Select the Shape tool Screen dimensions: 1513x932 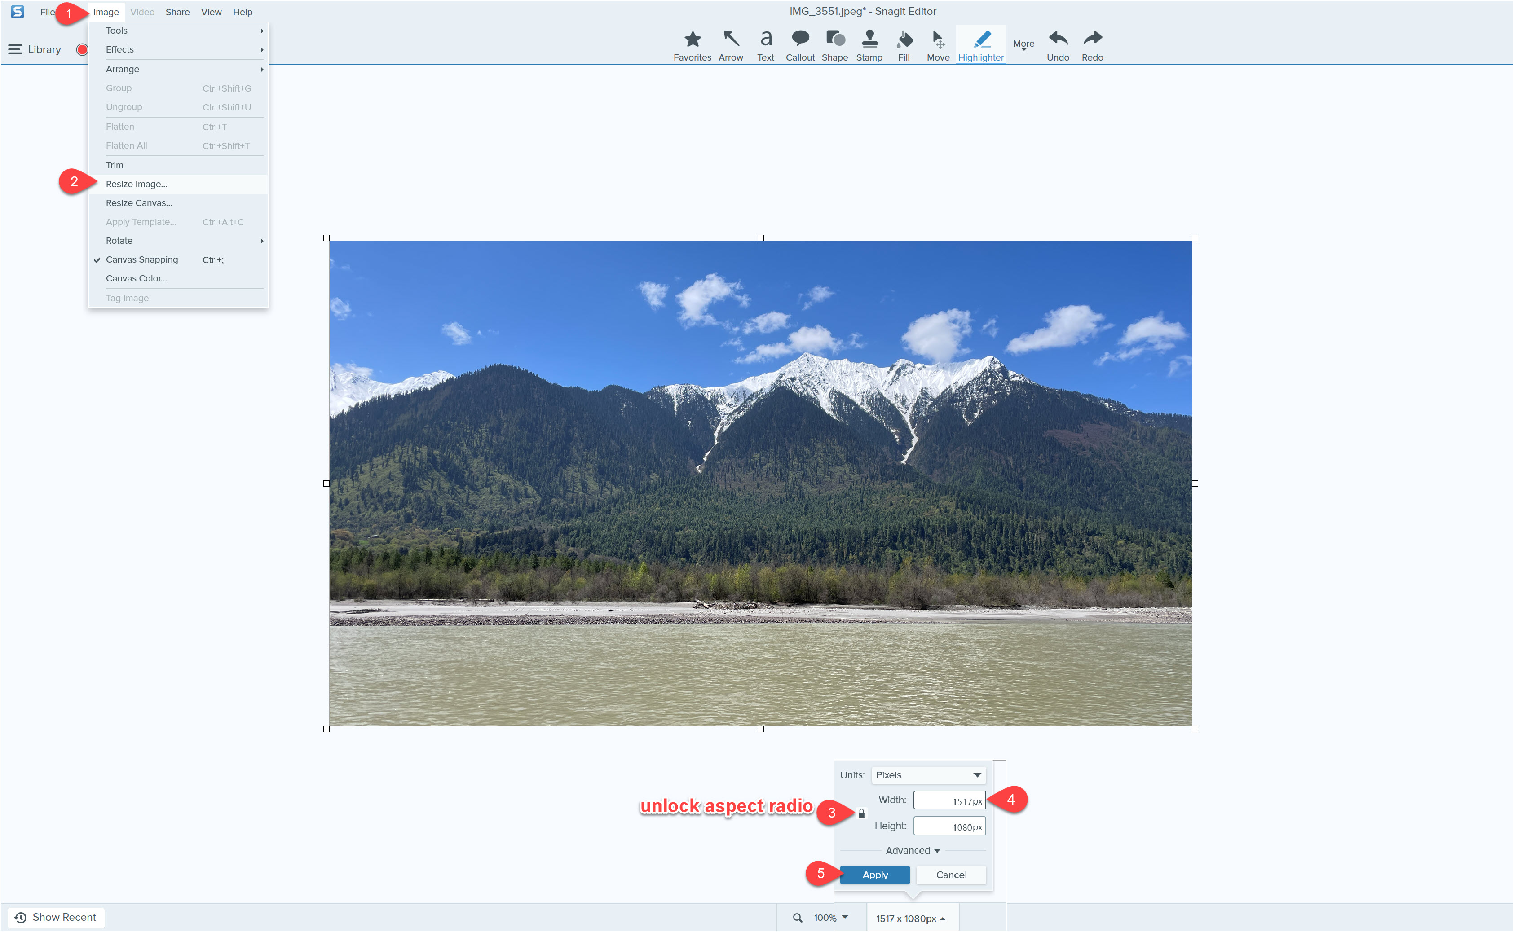[x=834, y=46]
